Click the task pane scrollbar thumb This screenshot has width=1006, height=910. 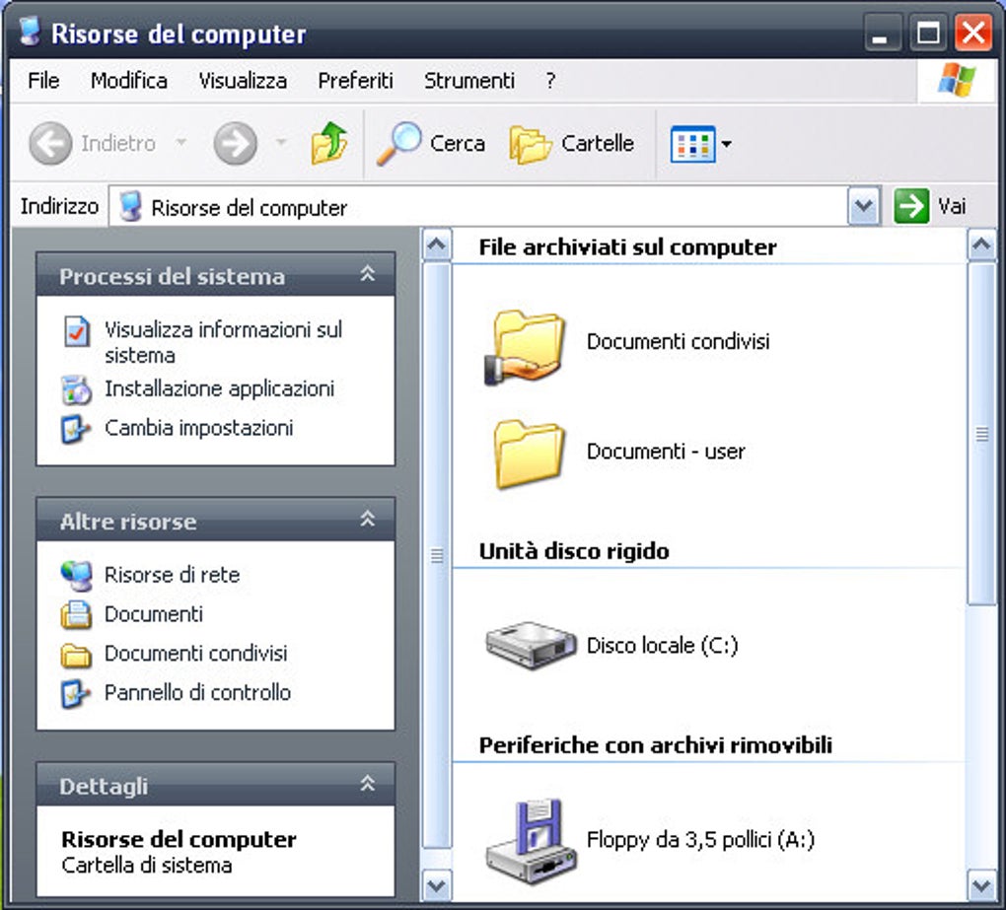[x=437, y=555]
